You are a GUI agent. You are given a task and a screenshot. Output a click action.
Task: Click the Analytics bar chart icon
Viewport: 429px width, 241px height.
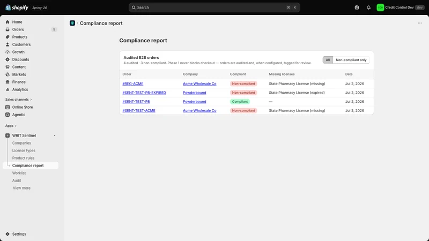pyautogui.click(x=8, y=89)
